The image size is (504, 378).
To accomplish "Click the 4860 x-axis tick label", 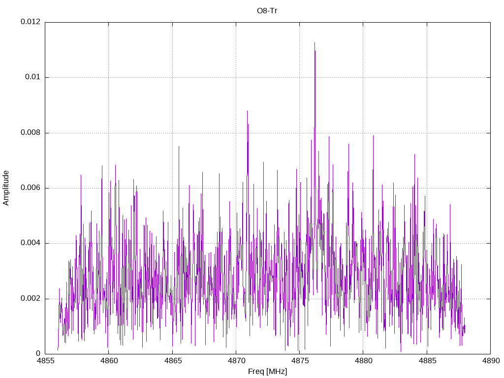I will tap(109, 361).
